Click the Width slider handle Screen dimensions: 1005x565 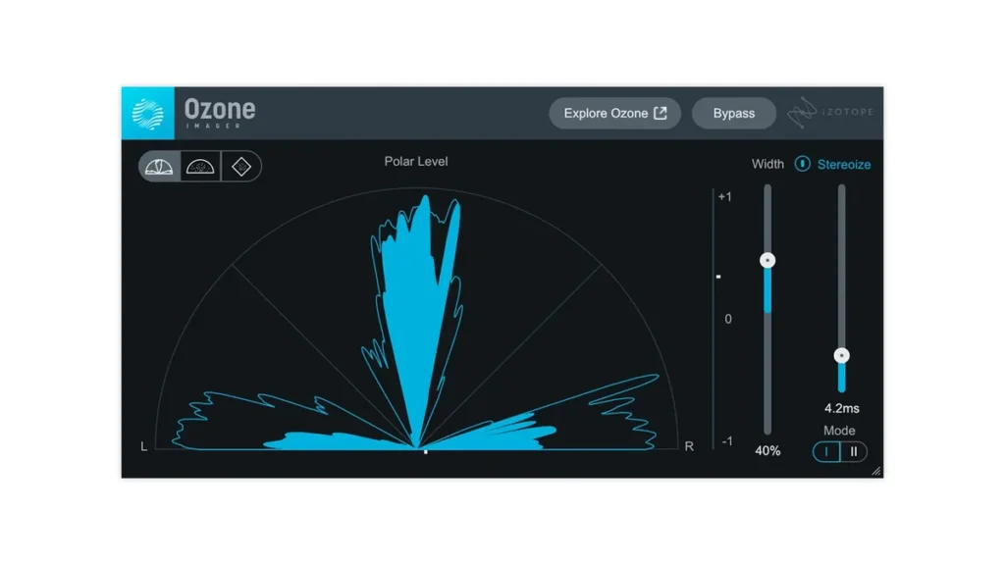pyautogui.click(x=767, y=260)
